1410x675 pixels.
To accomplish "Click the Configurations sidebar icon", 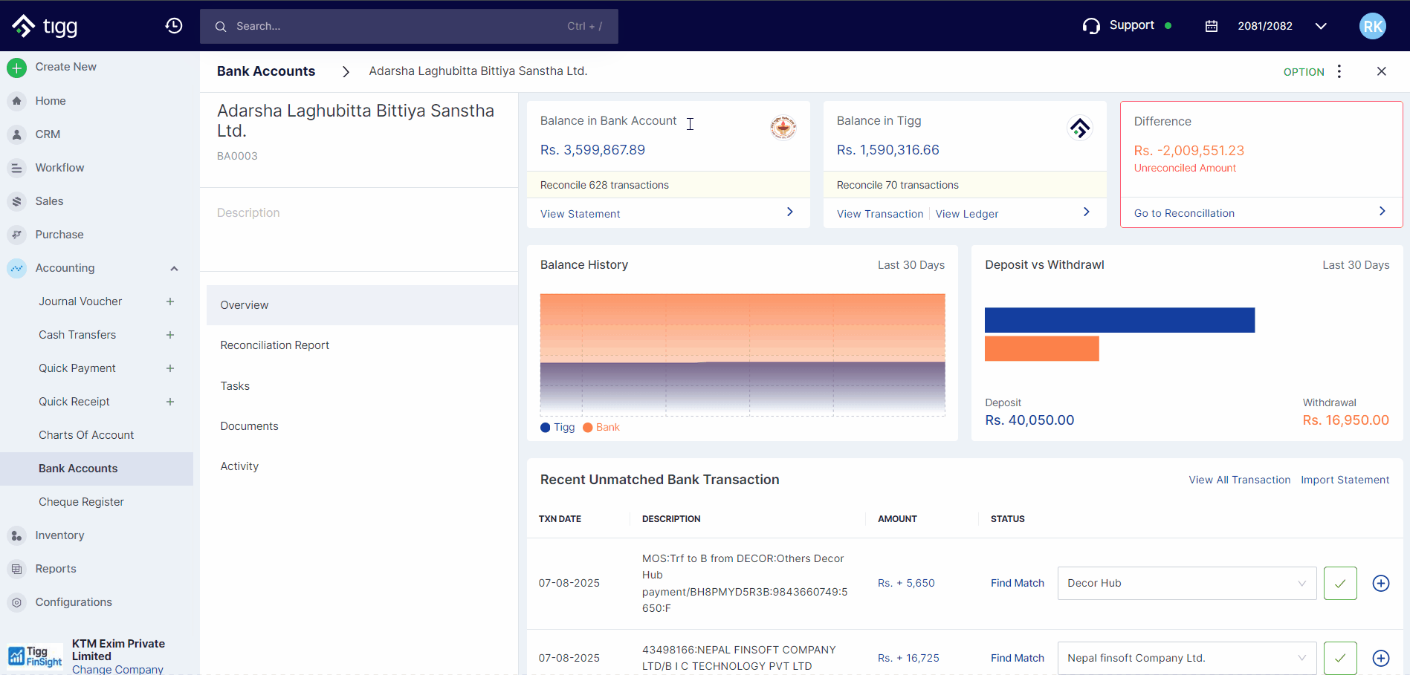I will 16,602.
